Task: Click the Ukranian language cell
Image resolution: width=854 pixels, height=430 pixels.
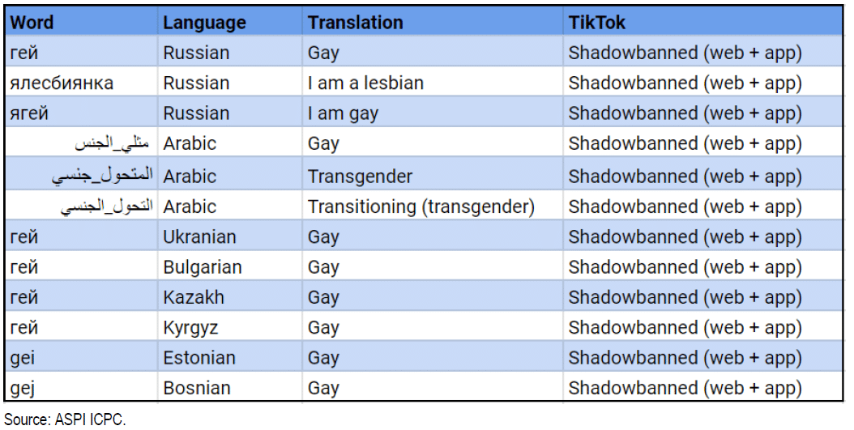Action: pos(199,237)
